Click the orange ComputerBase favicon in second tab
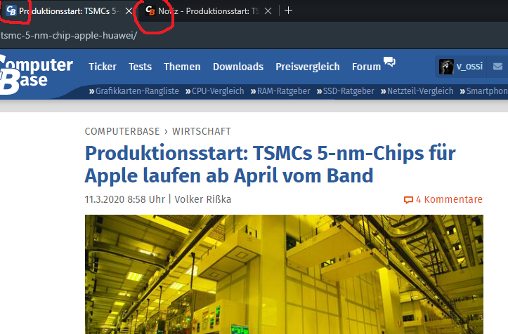This screenshot has height=334, width=508. point(150,11)
